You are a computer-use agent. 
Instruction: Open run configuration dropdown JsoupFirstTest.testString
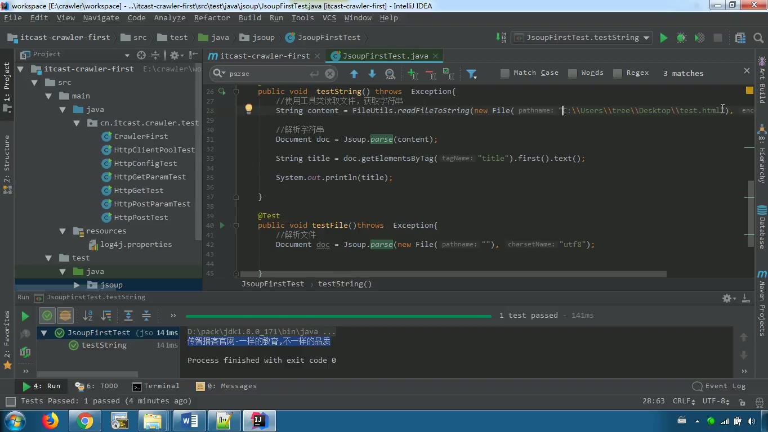pos(582,38)
